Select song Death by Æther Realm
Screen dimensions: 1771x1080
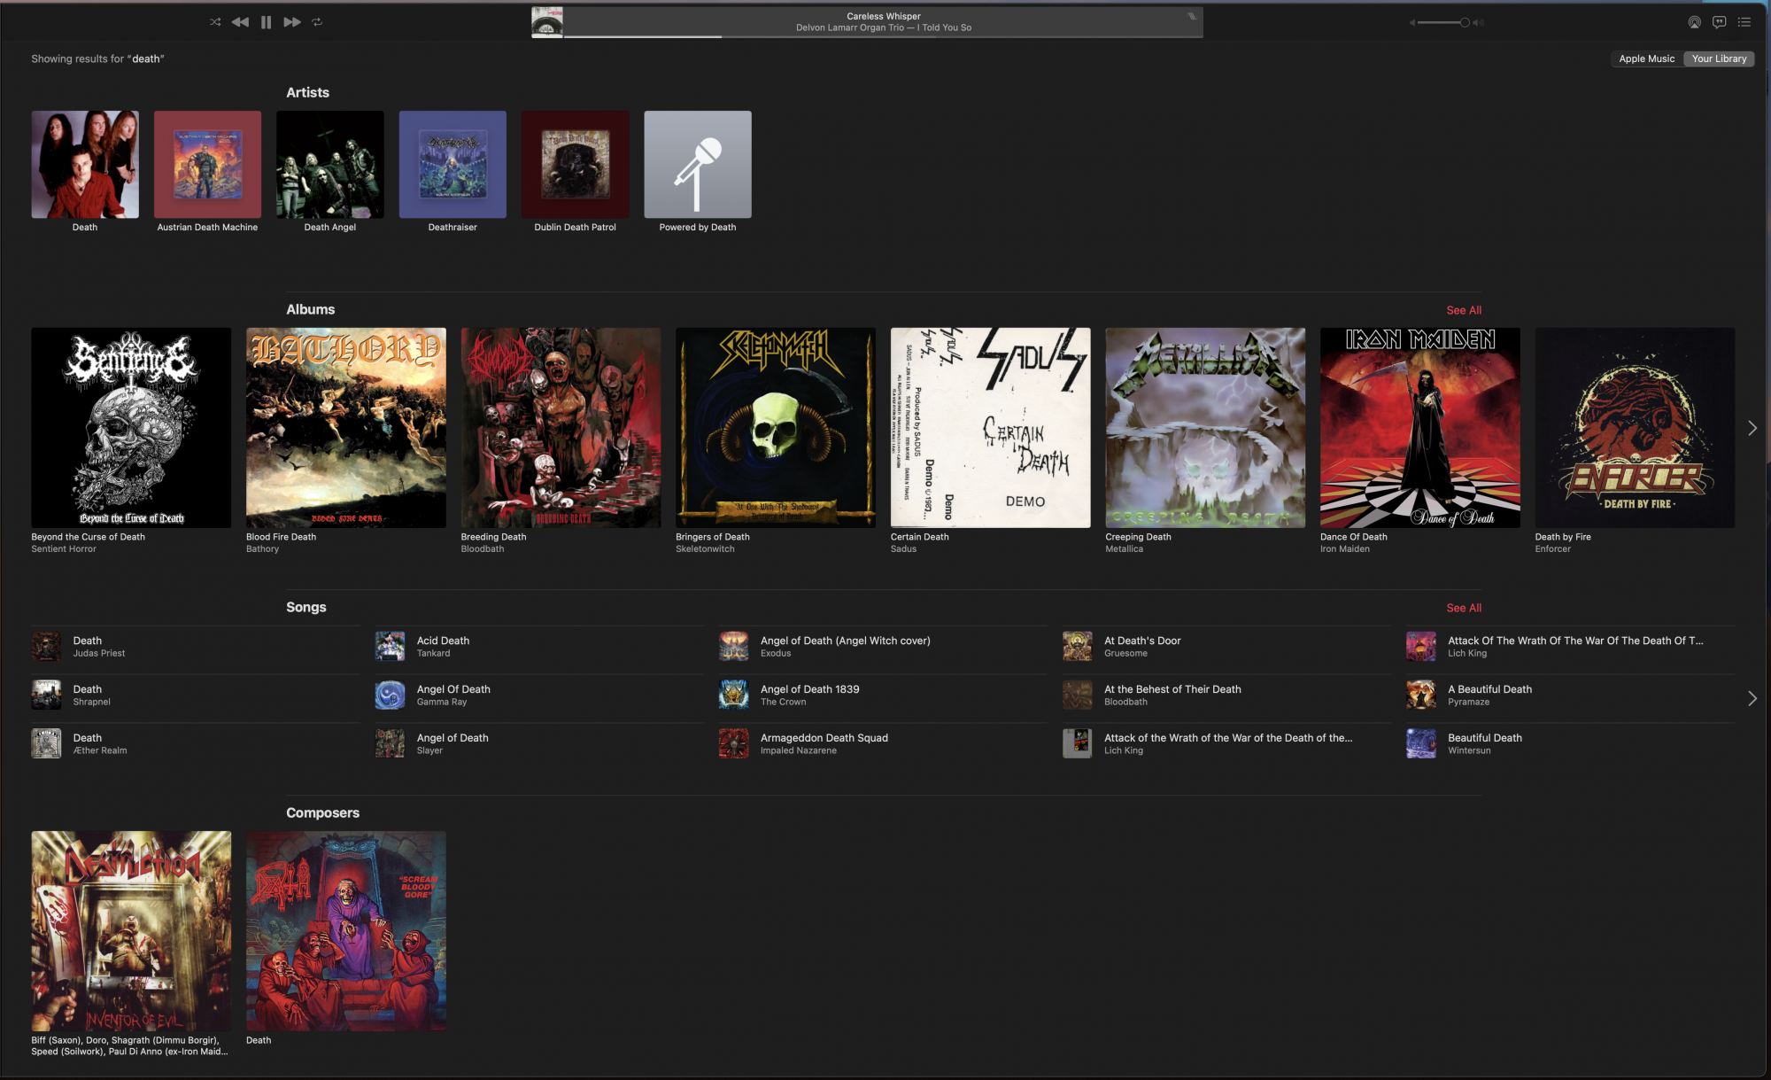[196, 744]
